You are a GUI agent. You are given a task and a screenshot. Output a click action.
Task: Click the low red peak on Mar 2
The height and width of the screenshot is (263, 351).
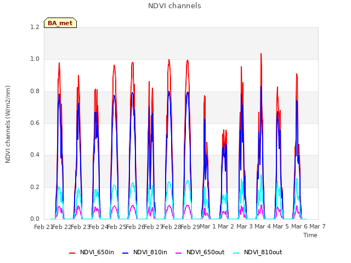224,130
